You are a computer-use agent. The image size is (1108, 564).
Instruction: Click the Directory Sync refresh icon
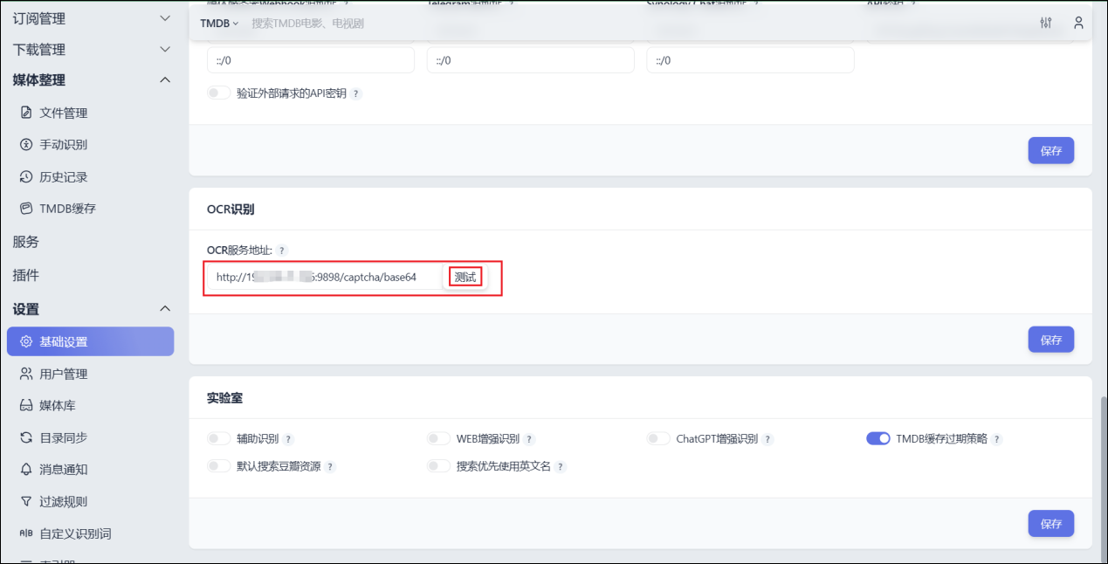[x=26, y=437]
